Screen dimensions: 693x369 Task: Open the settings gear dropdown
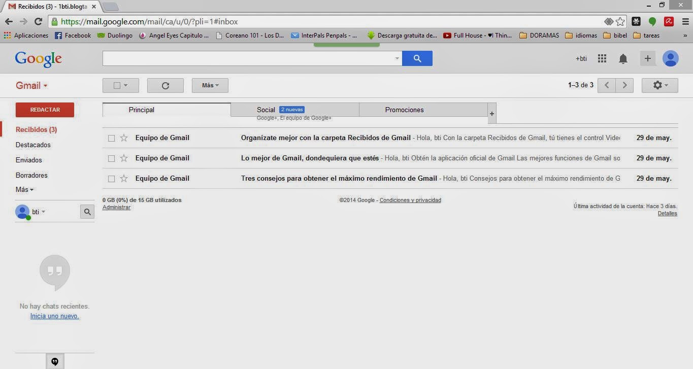(x=660, y=85)
